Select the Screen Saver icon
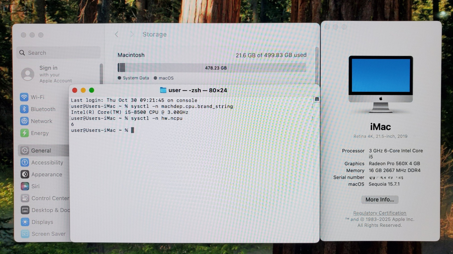 coord(24,234)
